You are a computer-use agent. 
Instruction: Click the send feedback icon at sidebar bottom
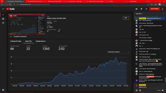click(x=3, y=90)
